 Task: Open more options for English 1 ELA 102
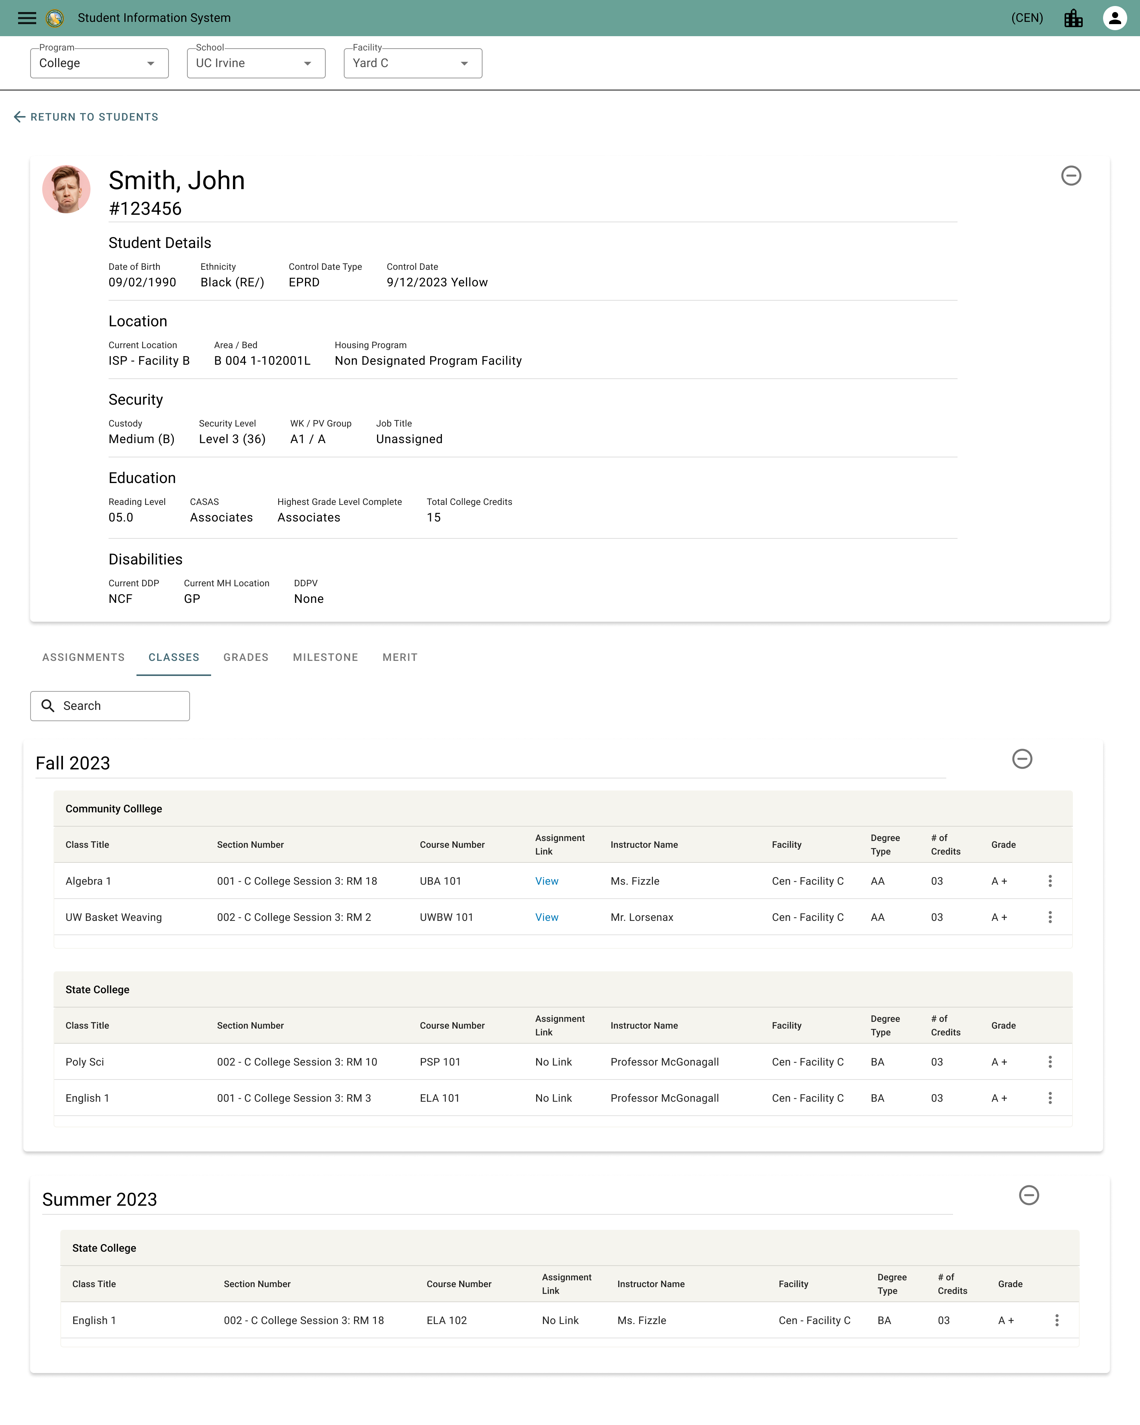(1057, 1321)
